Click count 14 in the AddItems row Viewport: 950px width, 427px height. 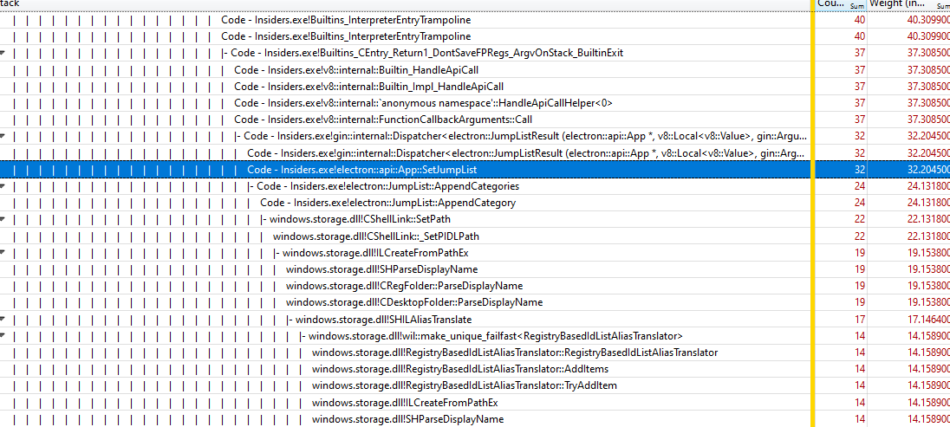tap(859, 369)
